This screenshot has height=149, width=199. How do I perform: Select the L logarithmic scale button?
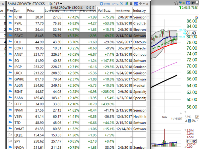click(189, 121)
